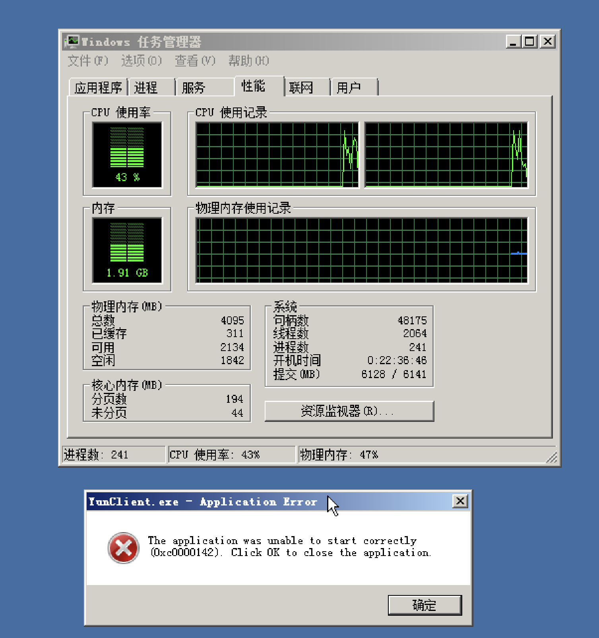This screenshot has height=638, width=599.
Task: Open 资源监视器(R)... button
Action: 349,411
